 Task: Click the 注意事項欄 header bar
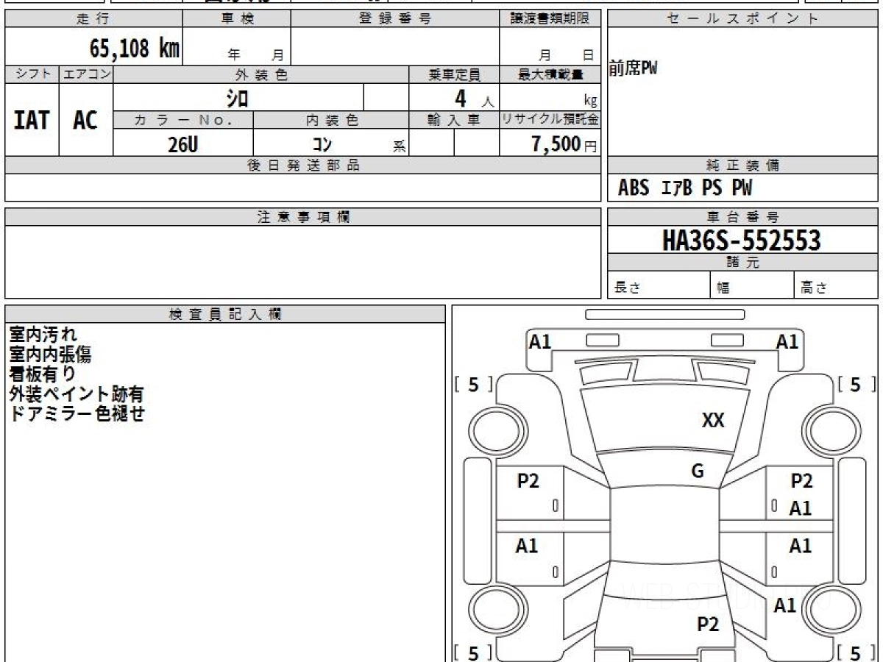tap(303, 217)
